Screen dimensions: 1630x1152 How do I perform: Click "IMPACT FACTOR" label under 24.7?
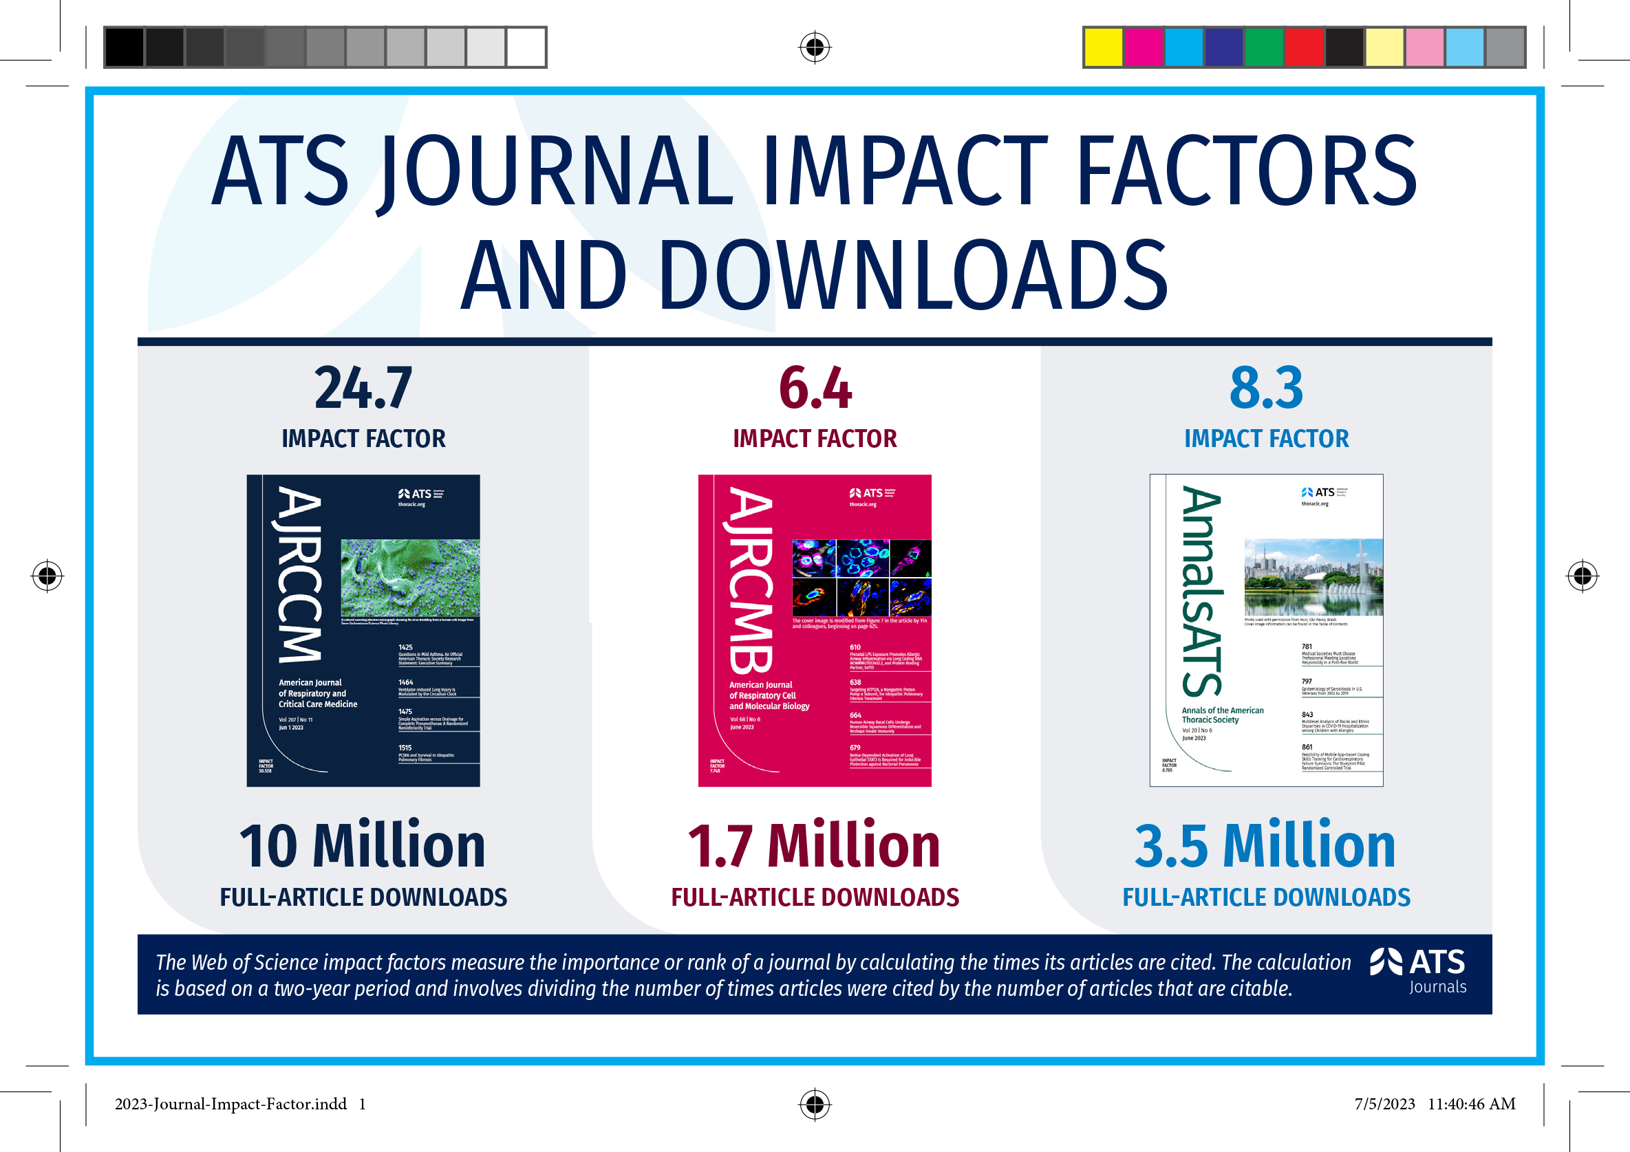tap(363, 439)
